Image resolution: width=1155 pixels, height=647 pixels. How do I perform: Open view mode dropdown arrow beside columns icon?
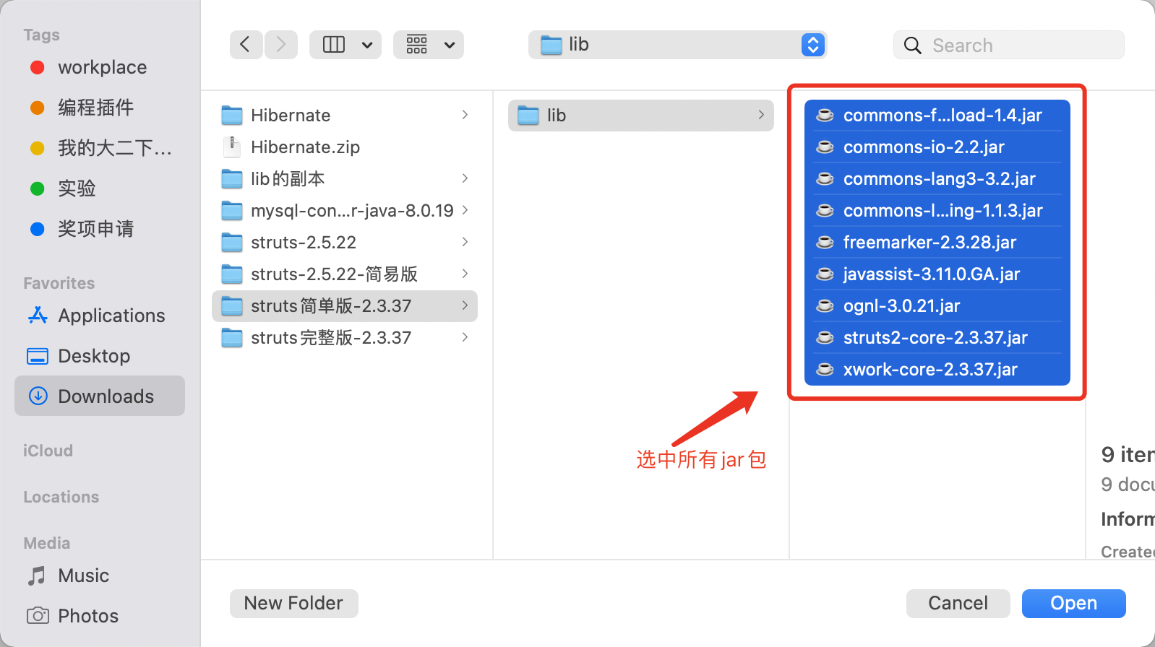(x=367, y=45)
